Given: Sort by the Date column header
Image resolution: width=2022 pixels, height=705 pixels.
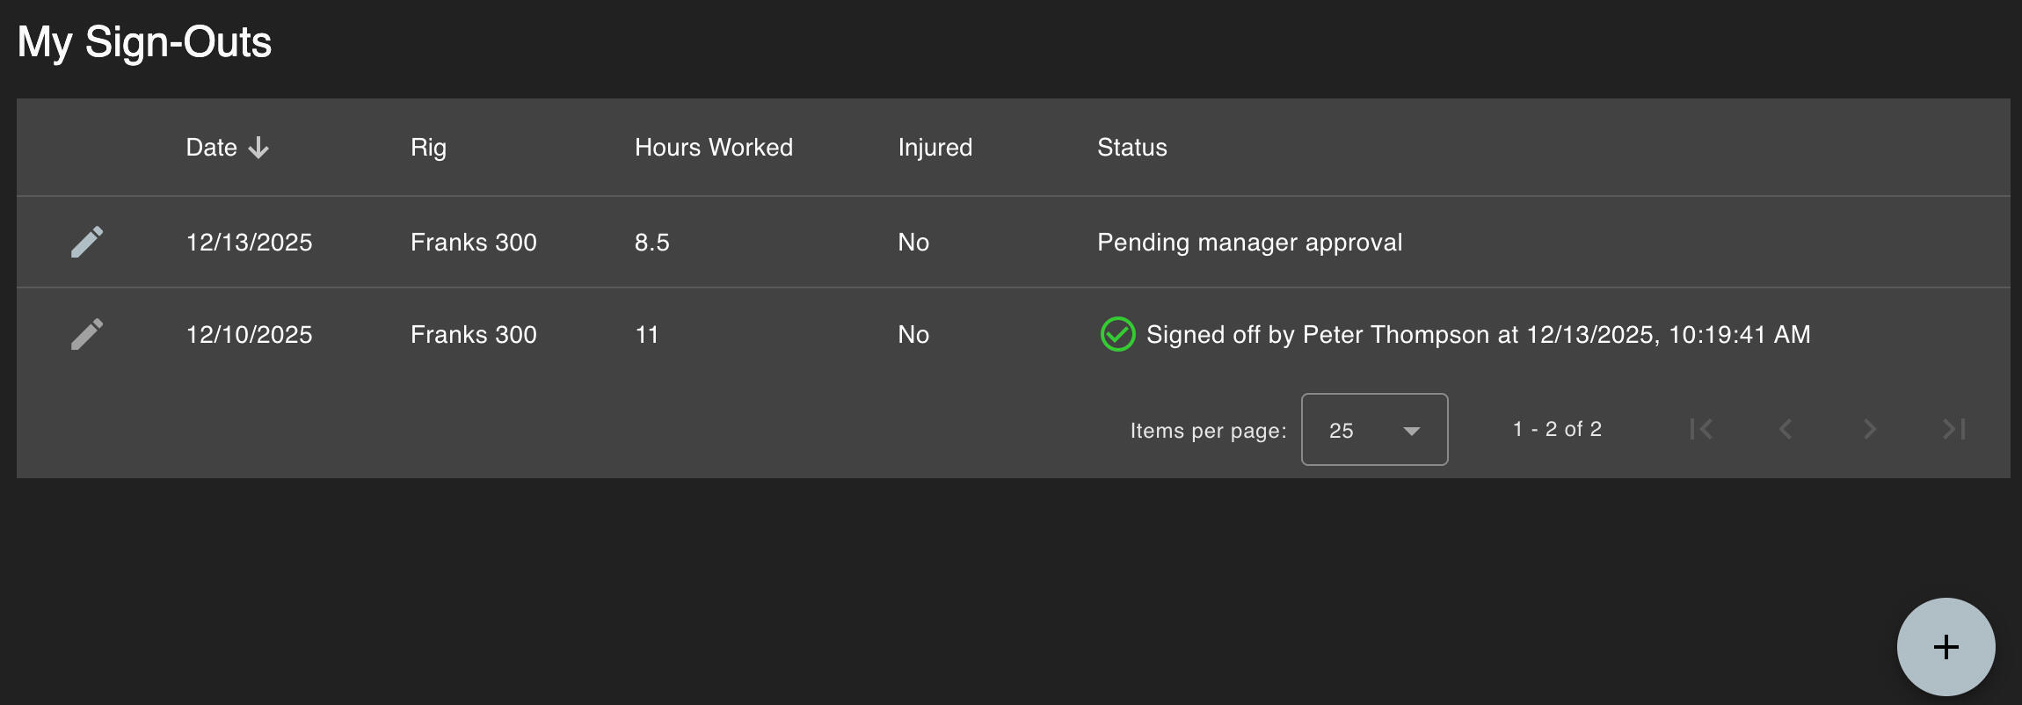Looking at the screenshot, I should pos(212,148).
